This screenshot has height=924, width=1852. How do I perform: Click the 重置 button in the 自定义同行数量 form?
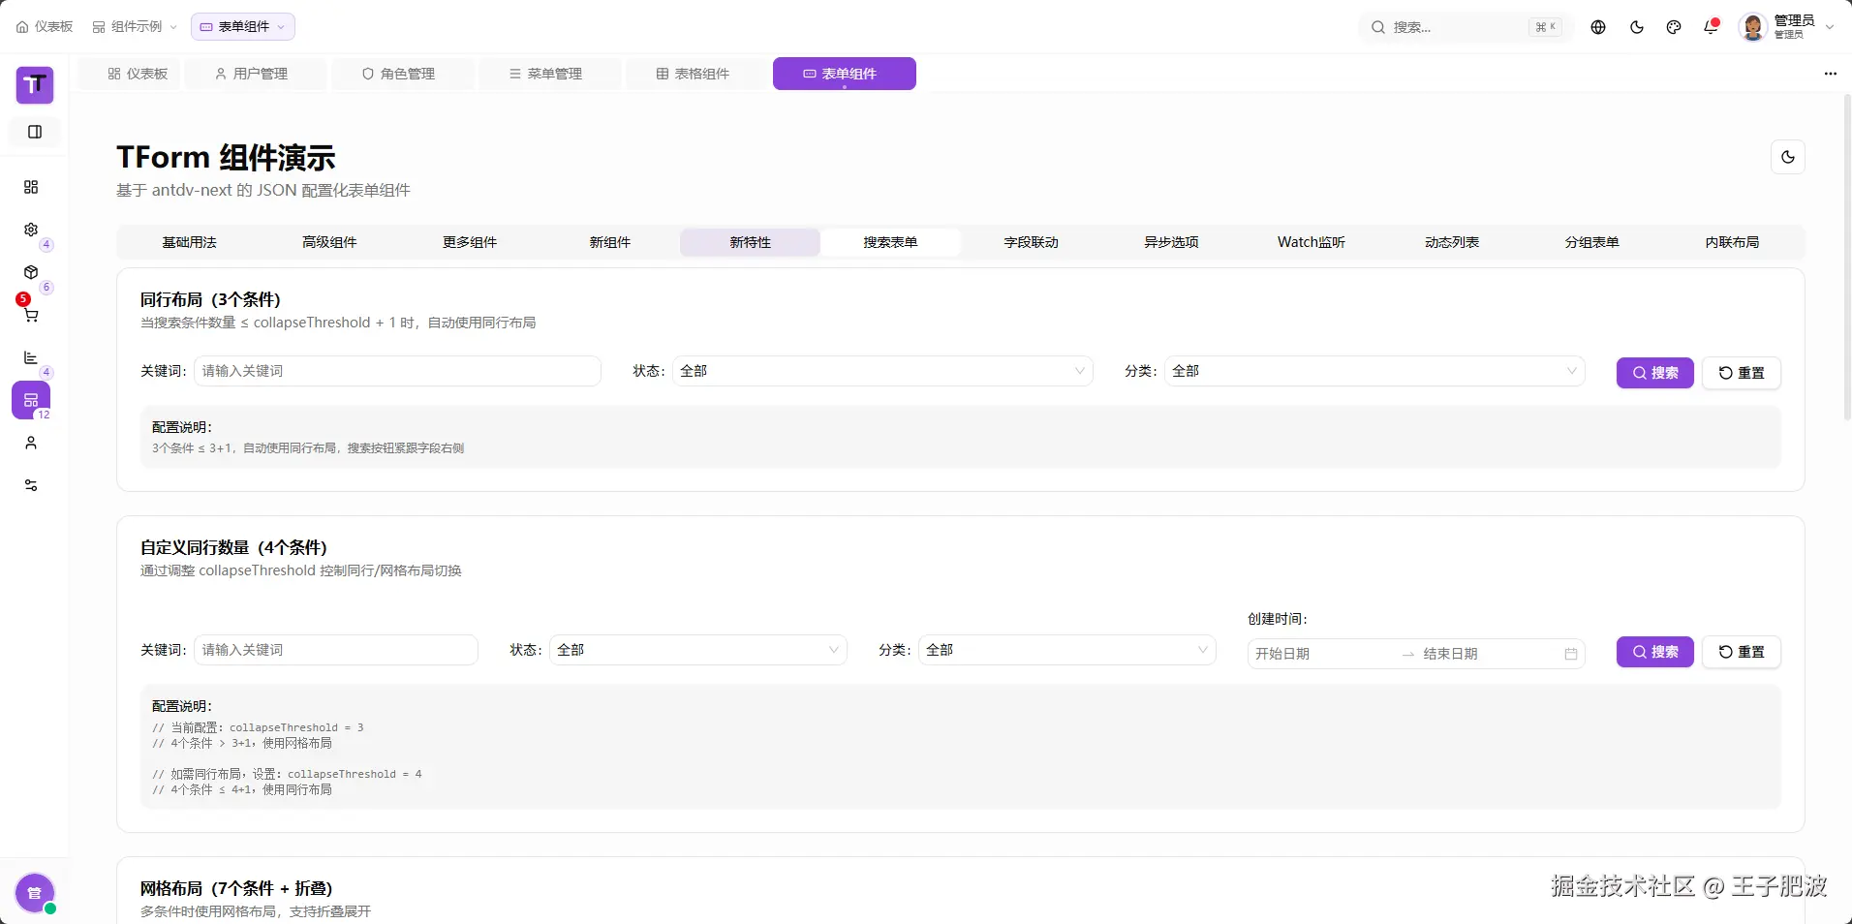click(x=1742, y=652)
